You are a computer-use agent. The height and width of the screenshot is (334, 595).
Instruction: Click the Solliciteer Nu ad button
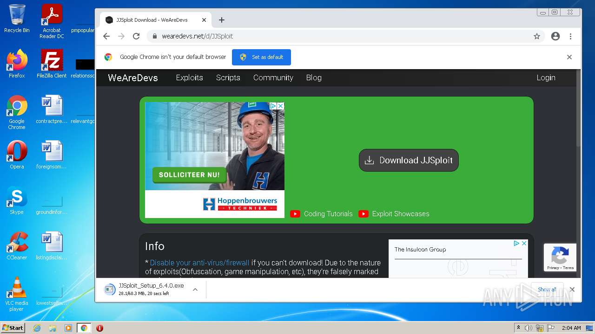click(189, 175)
